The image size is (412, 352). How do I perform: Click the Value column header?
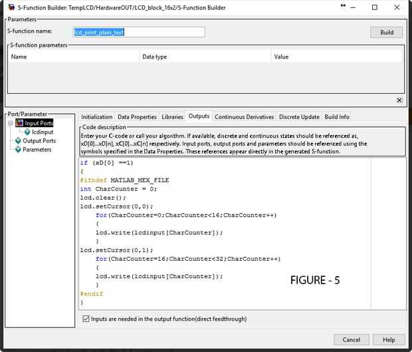337,57
